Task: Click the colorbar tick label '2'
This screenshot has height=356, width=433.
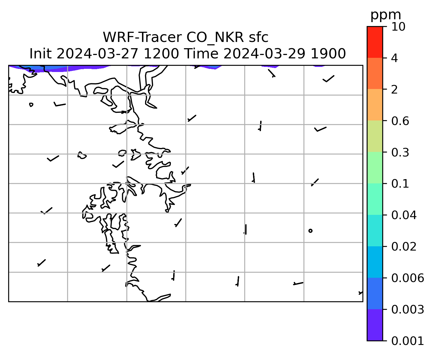Action: (x=395, y=90)
